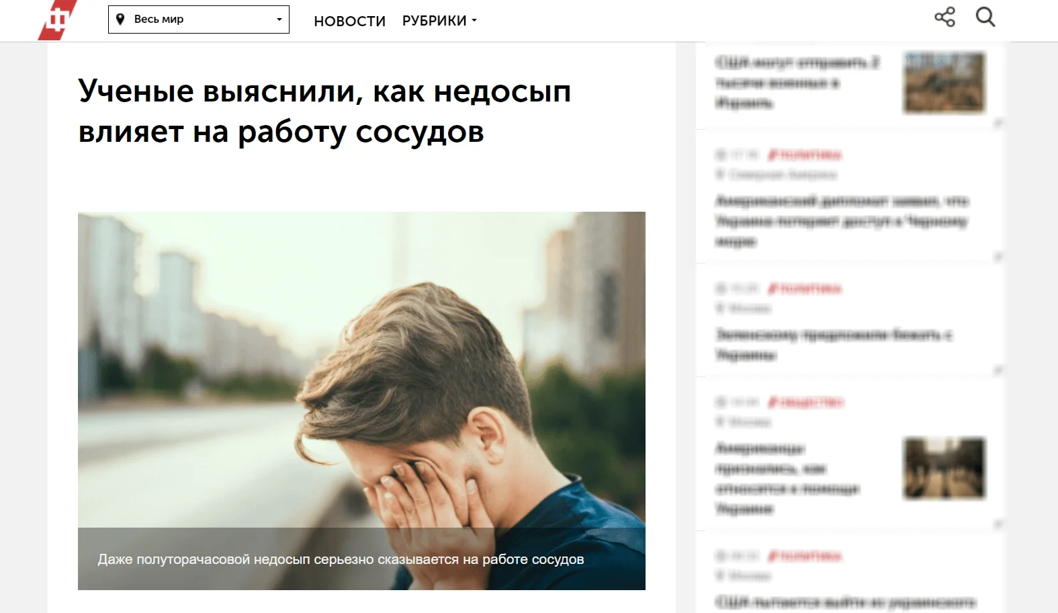The height and width of the screenshot is (613, 1058).
Task: Click the red tag on third sidebar item
Action: point(805,289)
